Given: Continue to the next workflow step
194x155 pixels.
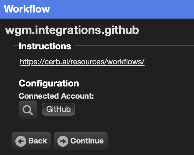Looking at the screenshot, I should click(x=81, y=141).
